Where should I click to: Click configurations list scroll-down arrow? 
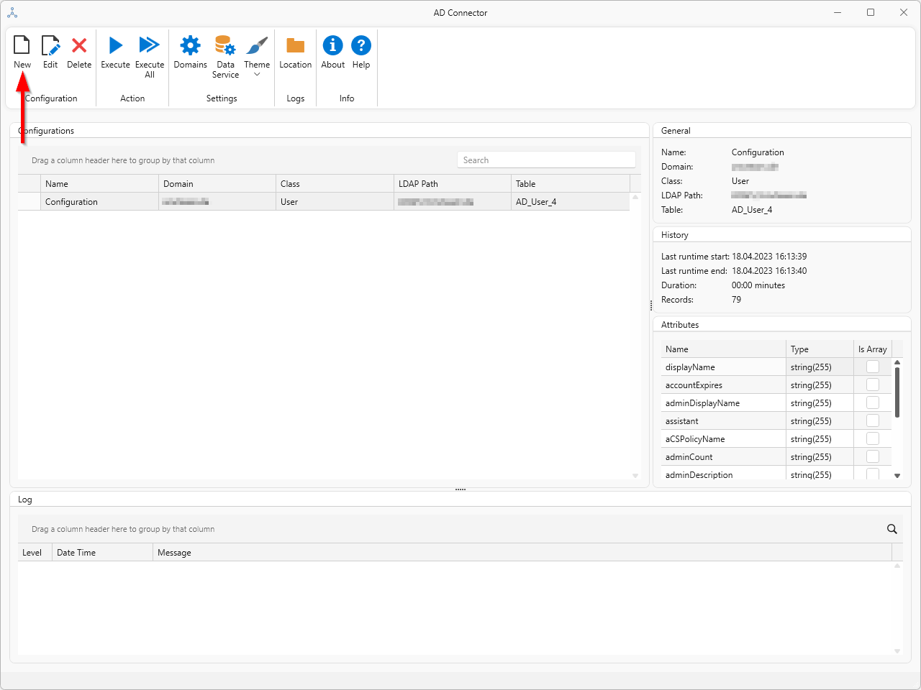635,476
